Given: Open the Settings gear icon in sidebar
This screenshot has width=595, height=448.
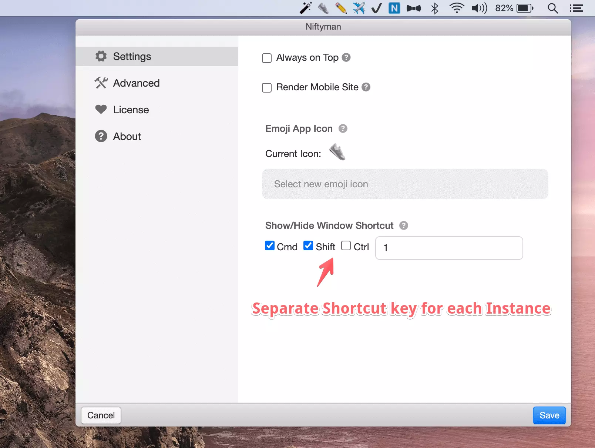Looking at the screenshot, I should pyautogui.click(x=101, y=56).
